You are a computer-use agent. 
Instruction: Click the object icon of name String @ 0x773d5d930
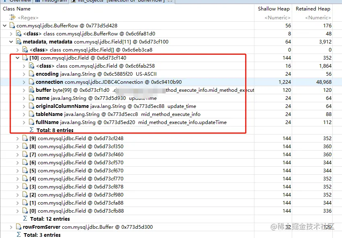(31, 98)
